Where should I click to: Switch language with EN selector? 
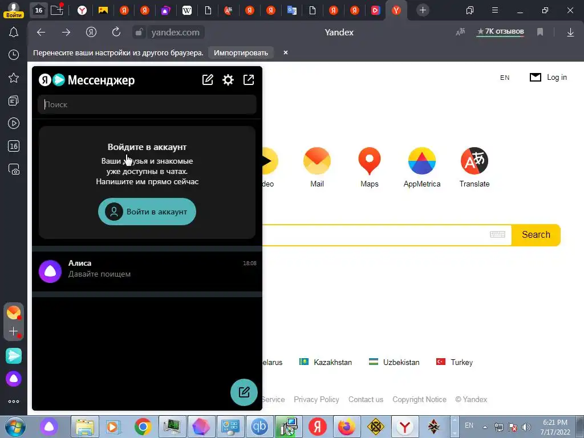click(505, 78)
